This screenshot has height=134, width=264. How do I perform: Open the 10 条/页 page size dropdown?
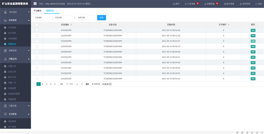pyautogui.click(x=106, y=84)
